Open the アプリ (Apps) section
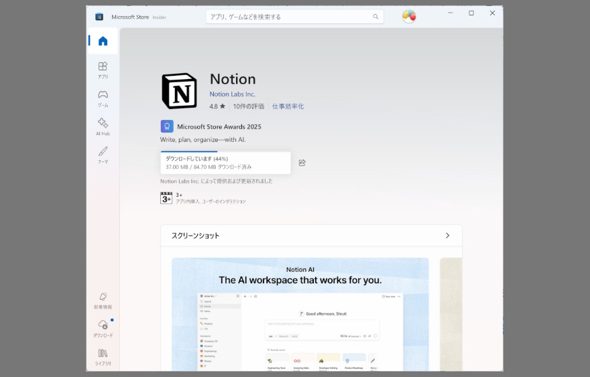The height and width of the screenshot is (377, 590). tap(103, 70)
